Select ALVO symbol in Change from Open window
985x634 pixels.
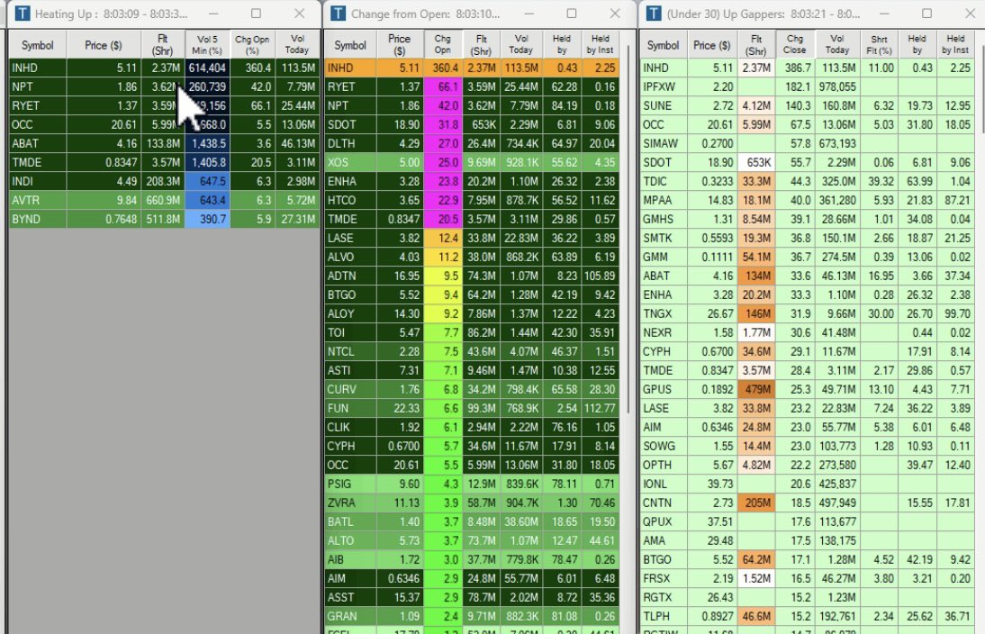340,257
